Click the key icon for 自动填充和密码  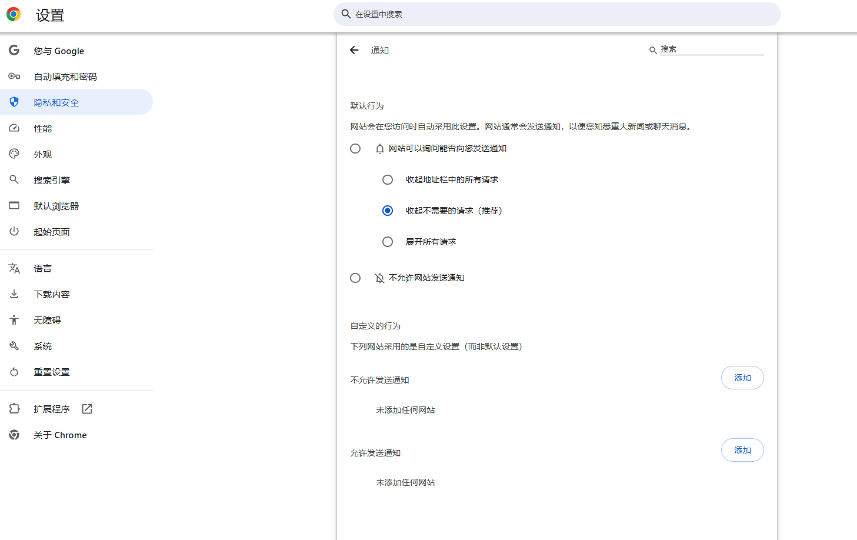coord(14,76)
